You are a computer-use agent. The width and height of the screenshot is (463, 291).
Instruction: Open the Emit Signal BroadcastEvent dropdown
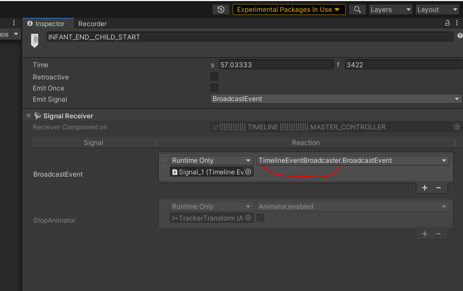(x=336, y=99)
